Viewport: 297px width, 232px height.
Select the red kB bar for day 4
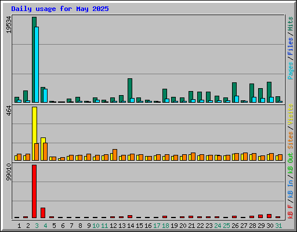43,213
